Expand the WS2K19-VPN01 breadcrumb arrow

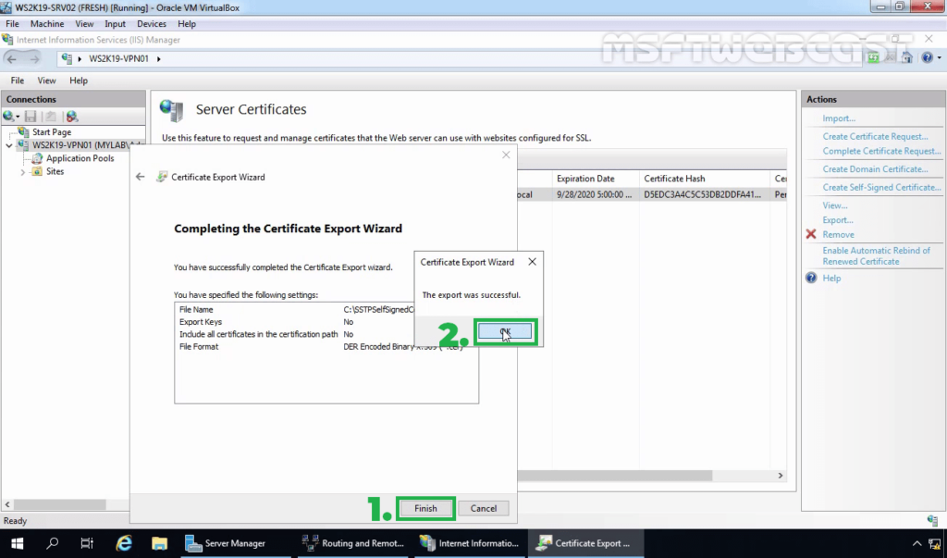(159, 58)
